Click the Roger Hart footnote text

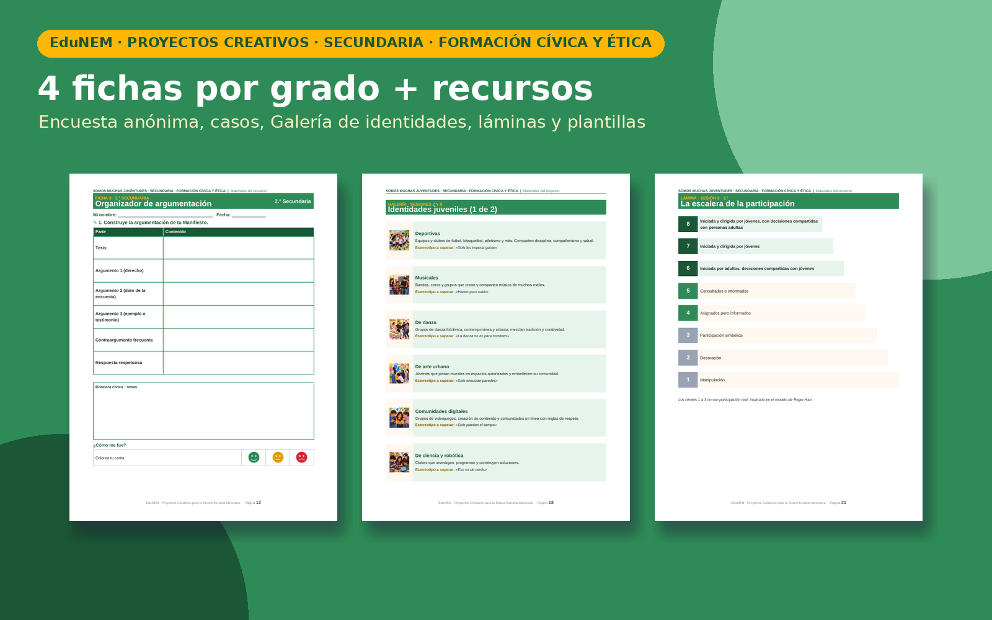(x=745, y=400)
